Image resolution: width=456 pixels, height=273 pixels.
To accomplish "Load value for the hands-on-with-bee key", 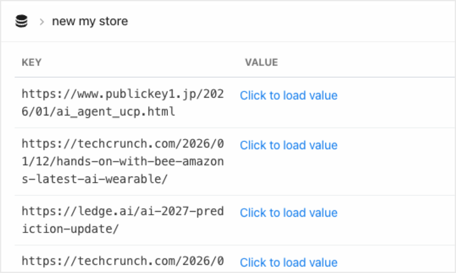I will pos(289,145).
